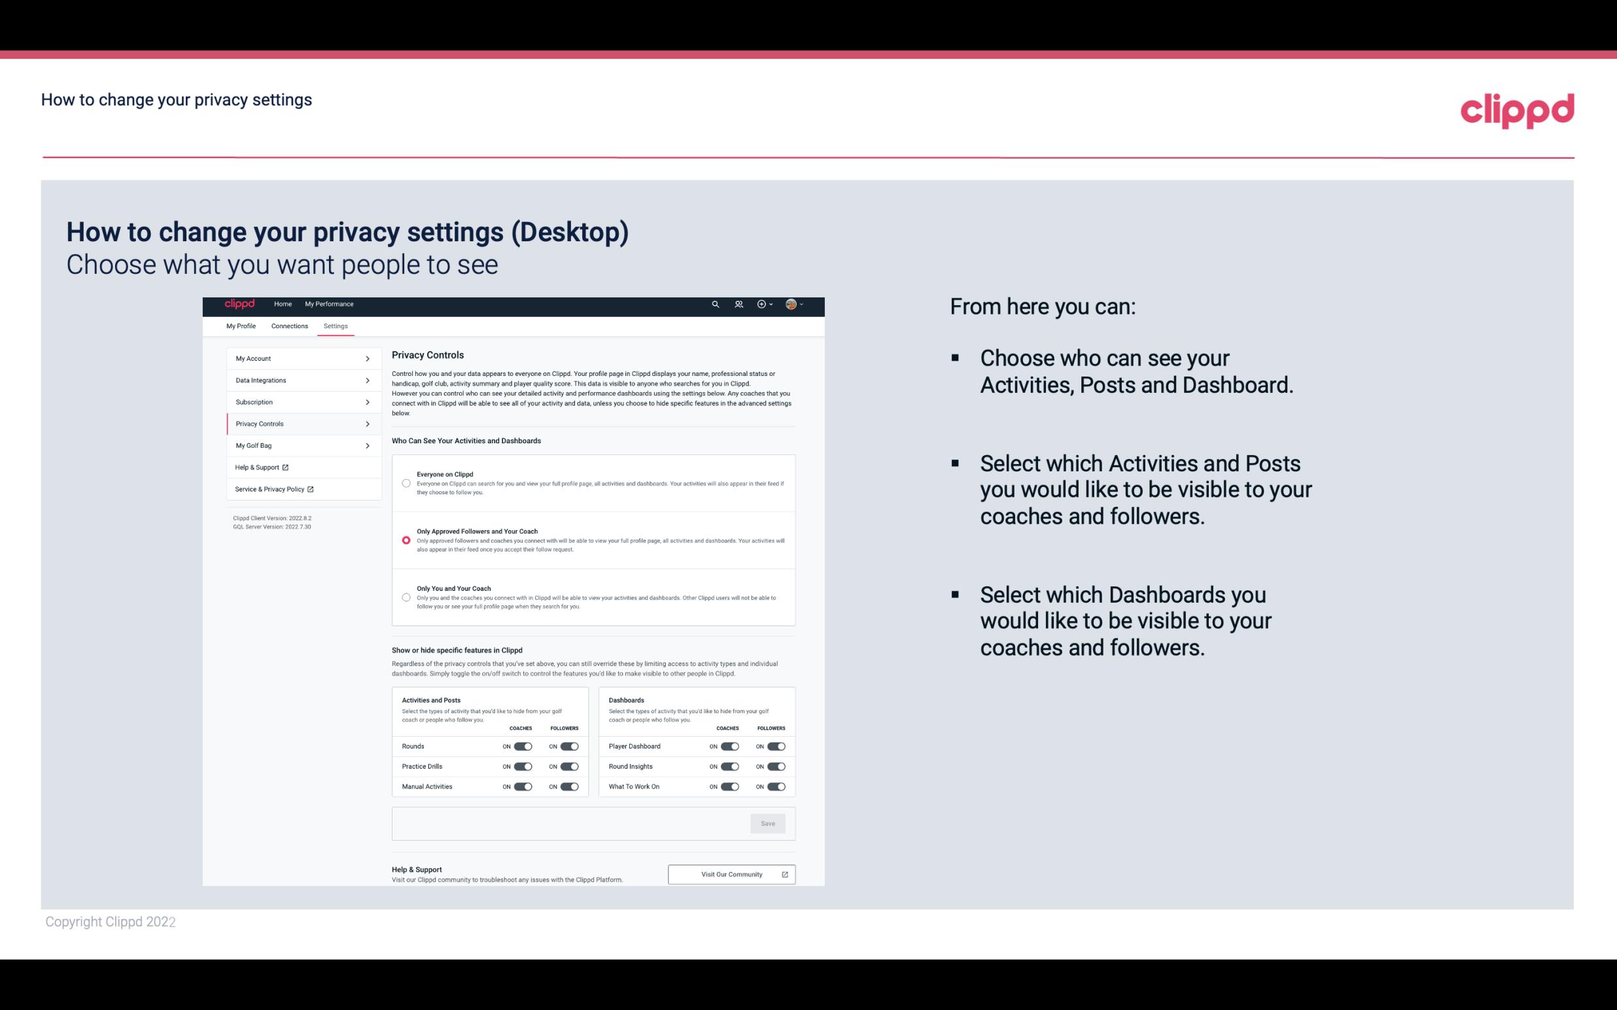Screen dimensions: 1617x1010
Task: Click the Clippd logo in top right
Action: pos(1517,109)
